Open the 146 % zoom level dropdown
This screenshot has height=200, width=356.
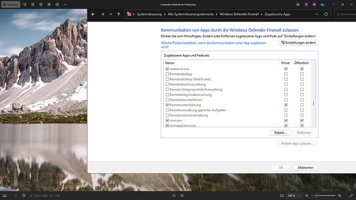coord(294,195)
